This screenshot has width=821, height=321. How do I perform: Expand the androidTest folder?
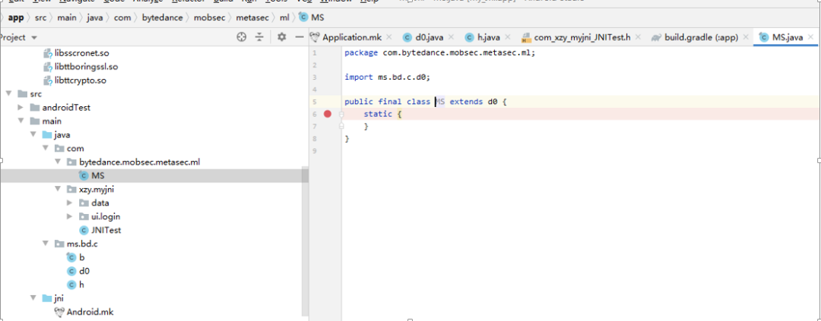[21, 108]
